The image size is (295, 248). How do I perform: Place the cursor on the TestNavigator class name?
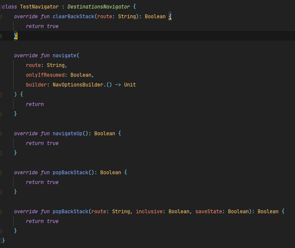tap(39, 7)
